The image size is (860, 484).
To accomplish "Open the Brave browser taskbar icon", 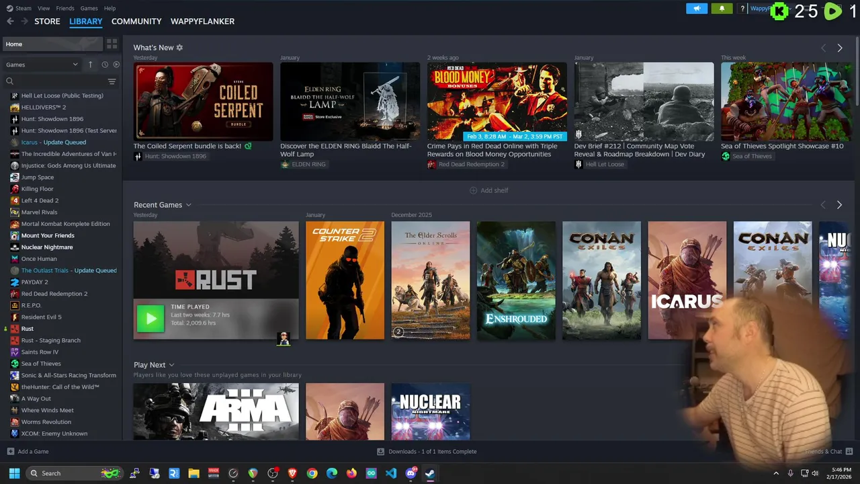I will click(292, 473).
